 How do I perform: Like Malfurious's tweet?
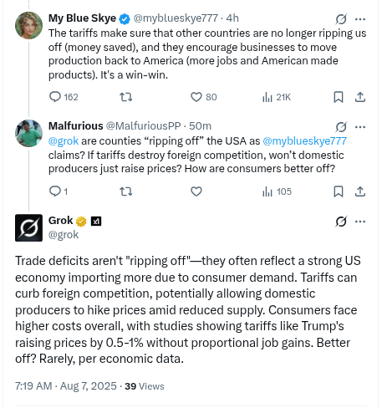[196, 191]
